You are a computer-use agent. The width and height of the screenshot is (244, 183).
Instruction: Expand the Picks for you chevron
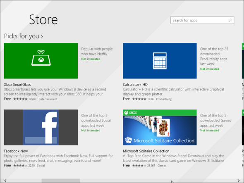(42, 36)
